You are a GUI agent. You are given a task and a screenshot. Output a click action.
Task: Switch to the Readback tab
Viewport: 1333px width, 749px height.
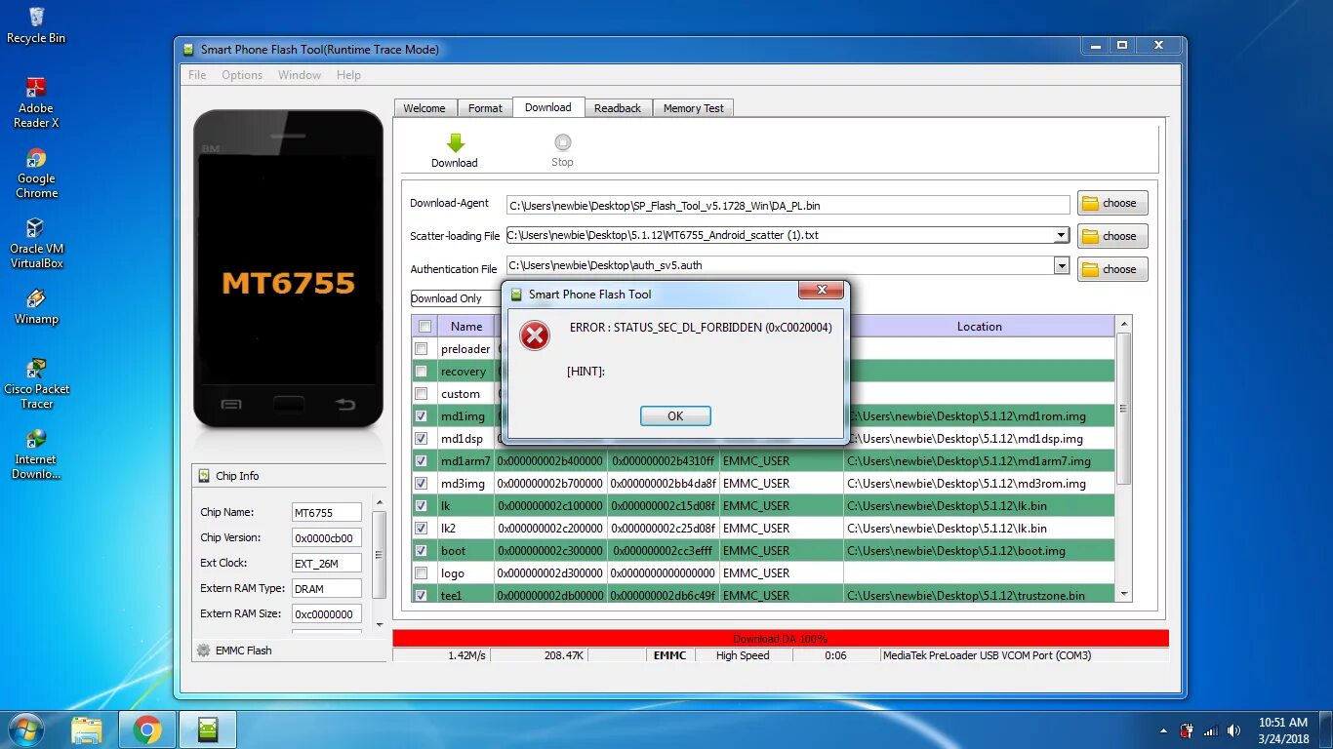[x=618, y=108]
